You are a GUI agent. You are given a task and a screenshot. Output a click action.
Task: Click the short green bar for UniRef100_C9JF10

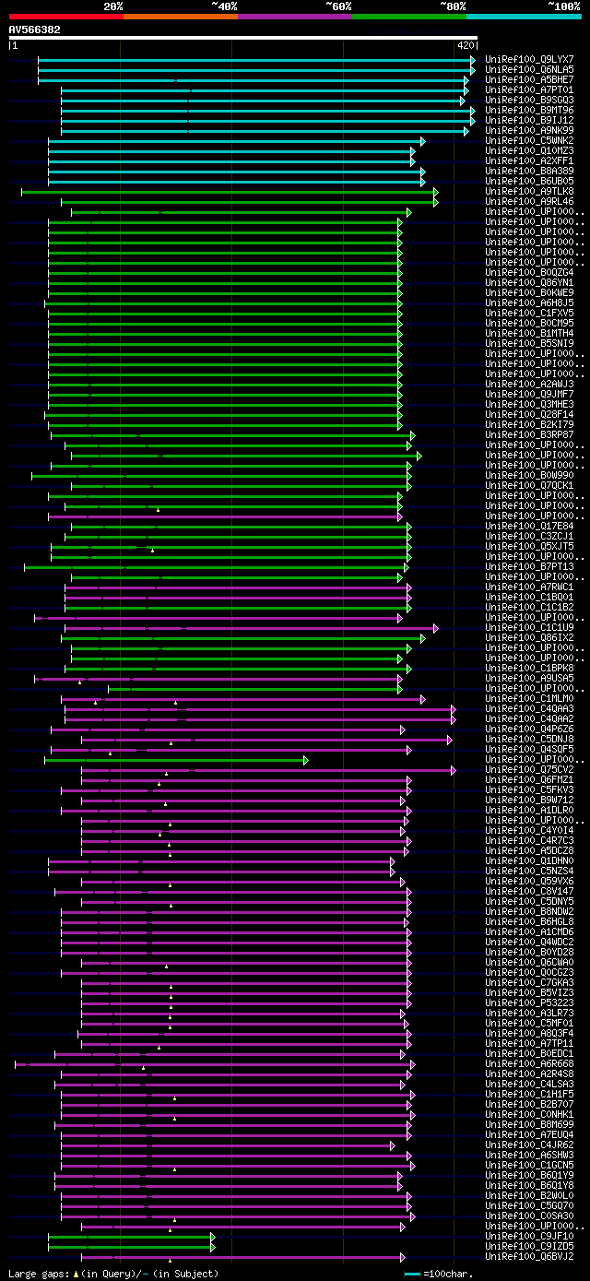coord(132,1236)
